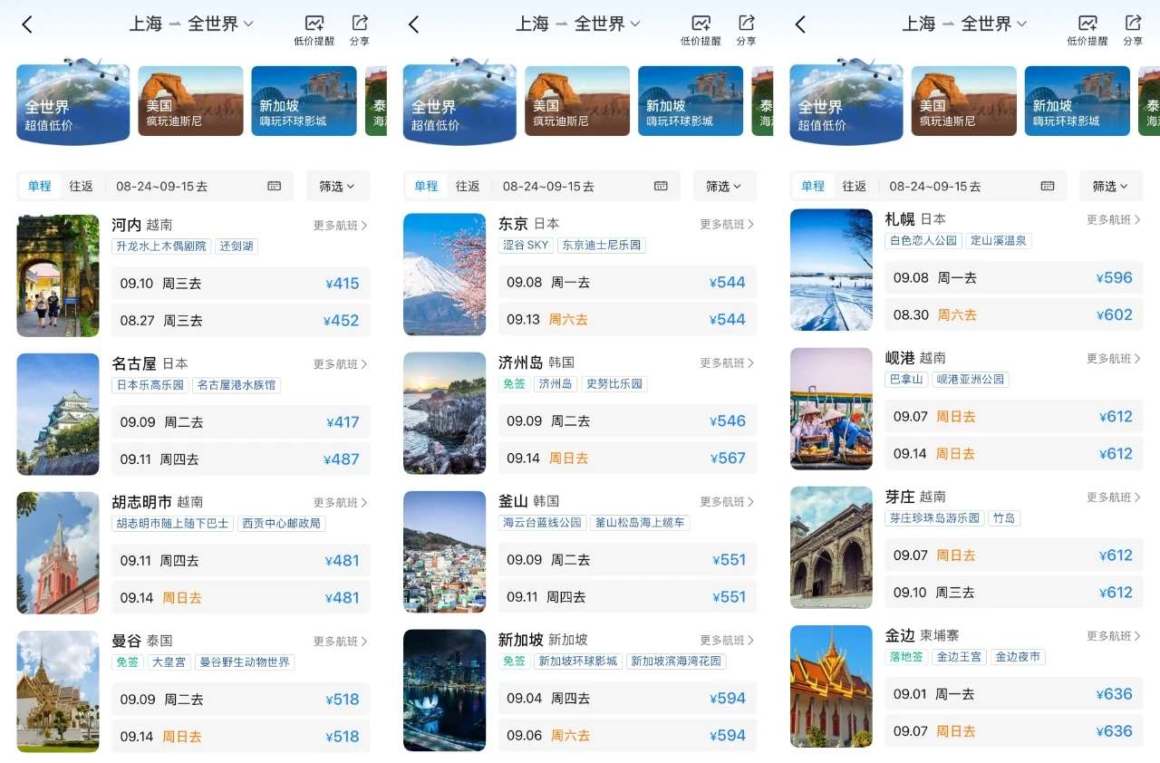Expand 上海-全世界 title dropdown in the right 札幌 screen
The image size is (1160, 763).
pyautogui.click(x=964, y=24)
